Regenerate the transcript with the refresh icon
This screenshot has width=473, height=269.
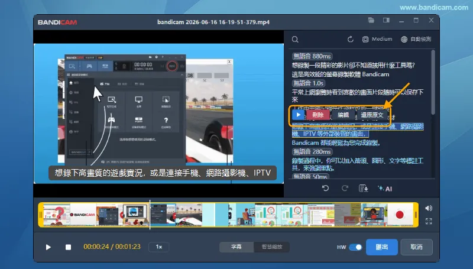[x=350, y=39]
